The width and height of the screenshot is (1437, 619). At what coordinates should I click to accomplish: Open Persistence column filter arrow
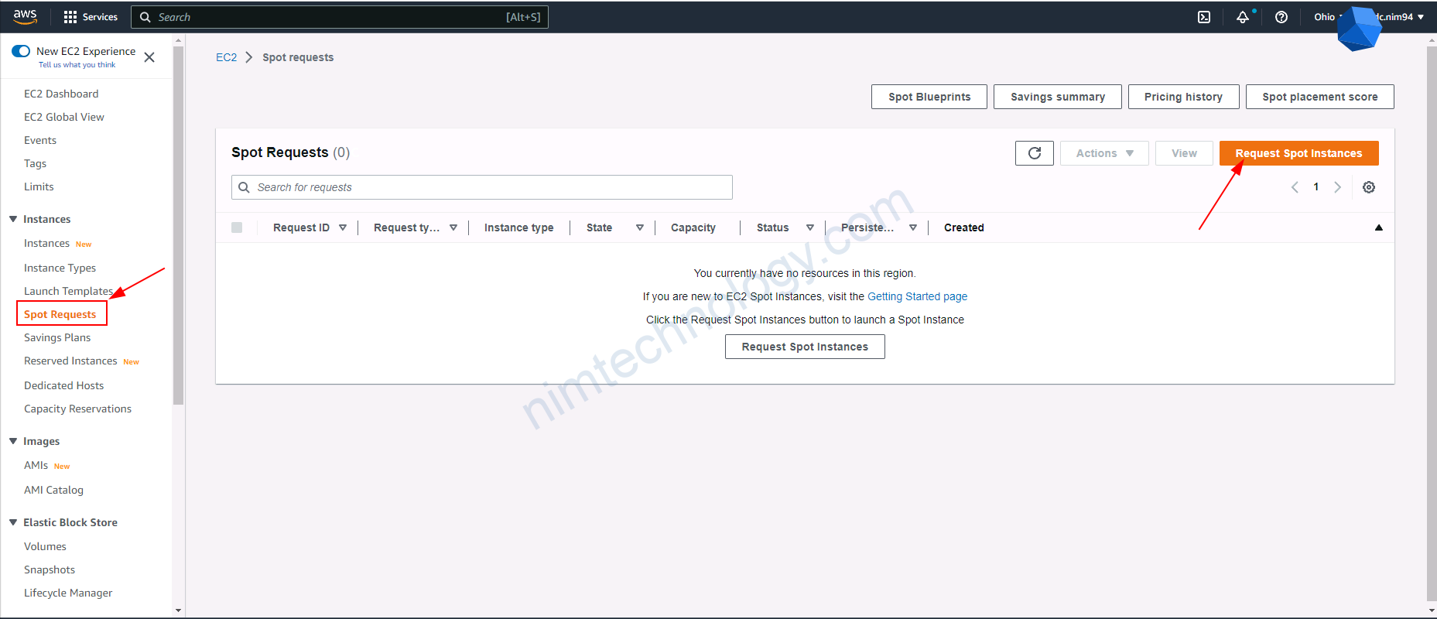click(x=913, y=227)
